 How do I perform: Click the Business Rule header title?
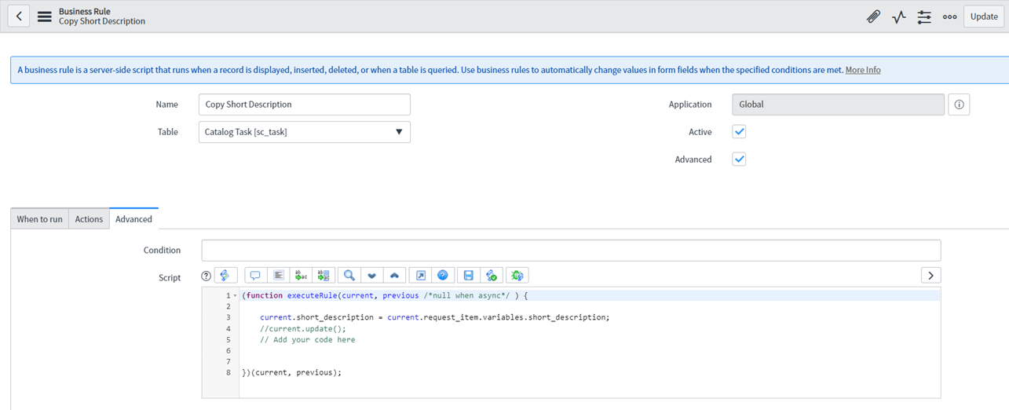[84, 11]
